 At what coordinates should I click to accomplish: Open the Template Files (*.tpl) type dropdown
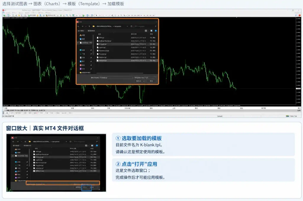(x=145, y=78)
